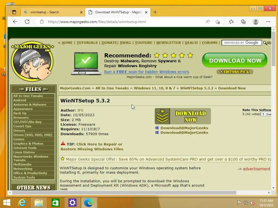
Task: Open the rating dropdown showing 5 .Gee
Action: (x=266, y=114)
